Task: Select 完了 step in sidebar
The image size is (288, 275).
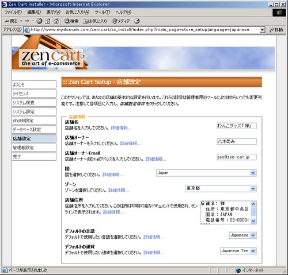Action: point(34,157)
